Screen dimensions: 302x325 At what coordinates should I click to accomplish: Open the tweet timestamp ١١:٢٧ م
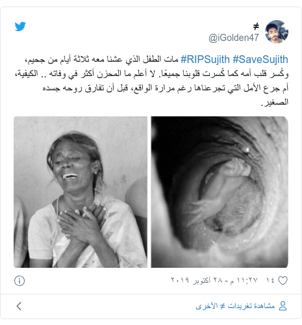[244, 280]
